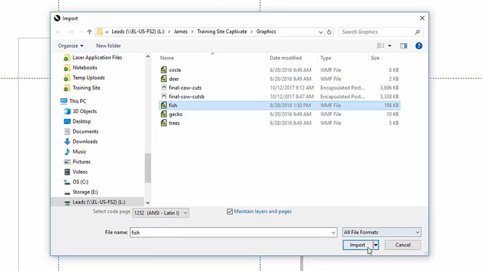The width and height of the screenshot is (482, 271).
Task: Click the Music folder icon
Action: click(x=67, y=152)
